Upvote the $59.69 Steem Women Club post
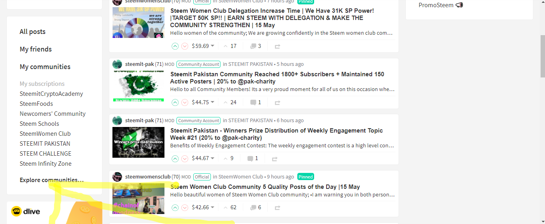 [175, 46]
